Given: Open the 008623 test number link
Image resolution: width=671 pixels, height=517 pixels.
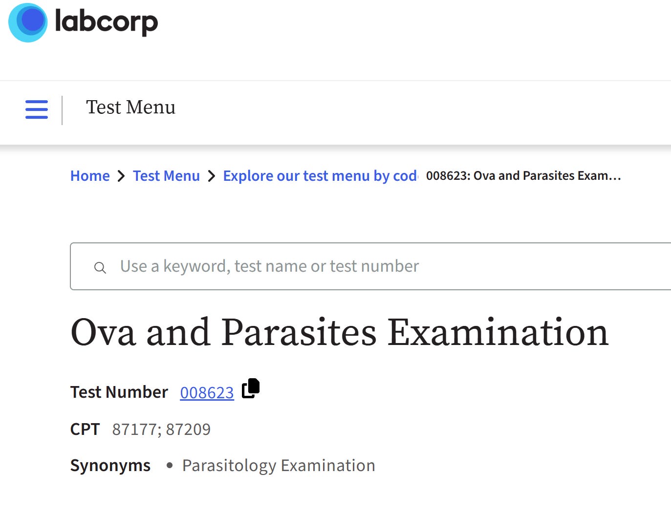Looking at the screenshot, I should 207,392.
